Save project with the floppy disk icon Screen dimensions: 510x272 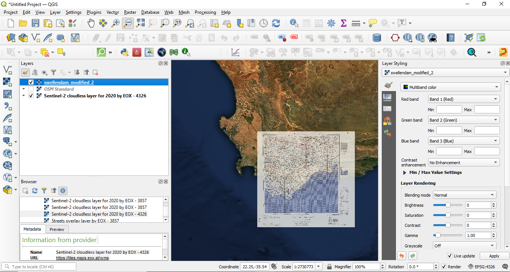click(36, 23)
